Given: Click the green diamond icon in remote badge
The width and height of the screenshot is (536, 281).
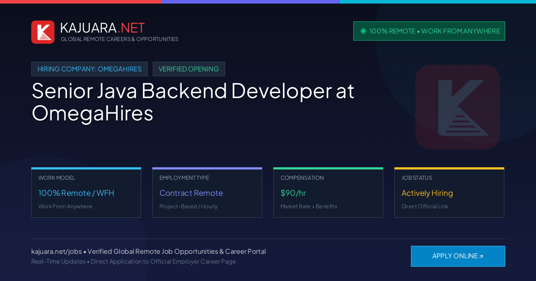Looking at the screenshot, I should click(363, 31).
